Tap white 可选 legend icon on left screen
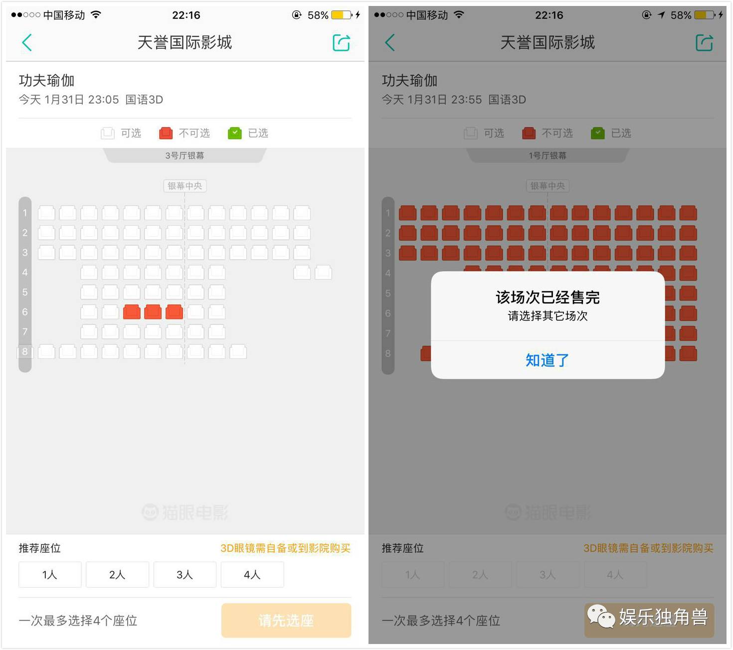The image size is (733, 650). pyautogui.click(x=108, y=133)
